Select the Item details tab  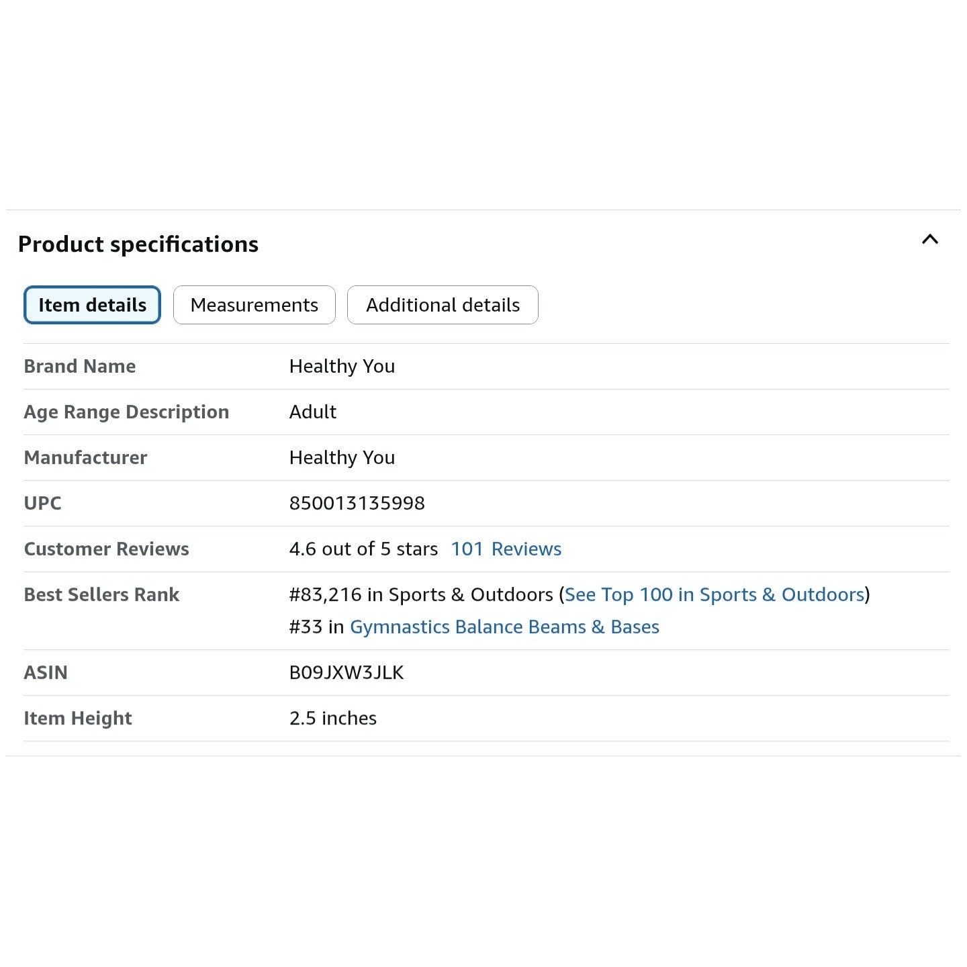tap(92, 305)
